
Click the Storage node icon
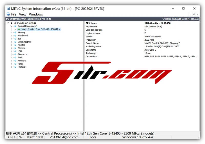(x=15, y=48)
